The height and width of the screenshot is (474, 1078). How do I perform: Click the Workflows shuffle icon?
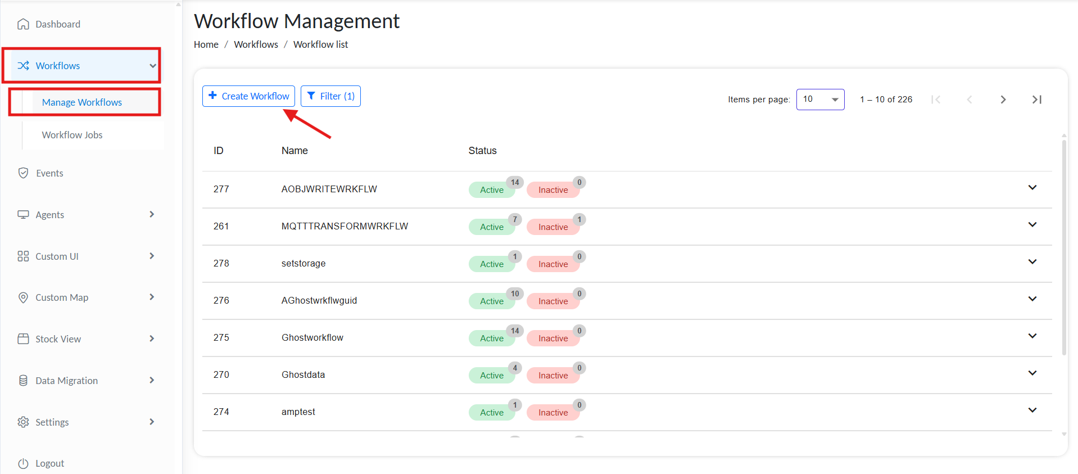(23, 66)
